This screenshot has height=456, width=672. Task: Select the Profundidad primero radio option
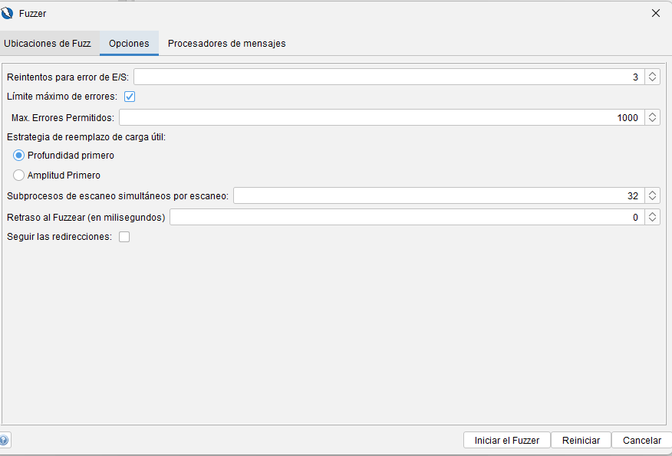[19, 155]
